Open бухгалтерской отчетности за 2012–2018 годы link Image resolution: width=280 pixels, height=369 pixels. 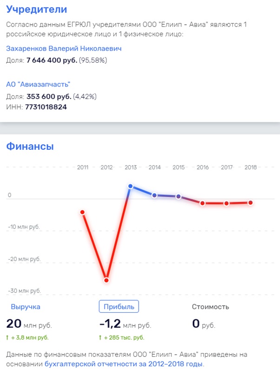124,364
